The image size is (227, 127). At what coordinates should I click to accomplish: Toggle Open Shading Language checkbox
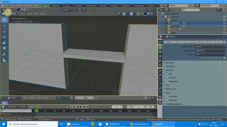click(x=224, y=58)
